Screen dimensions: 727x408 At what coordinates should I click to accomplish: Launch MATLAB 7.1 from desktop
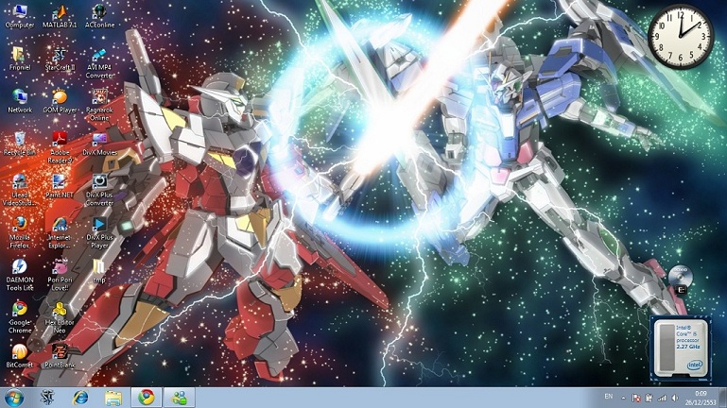tap(60, 16)
